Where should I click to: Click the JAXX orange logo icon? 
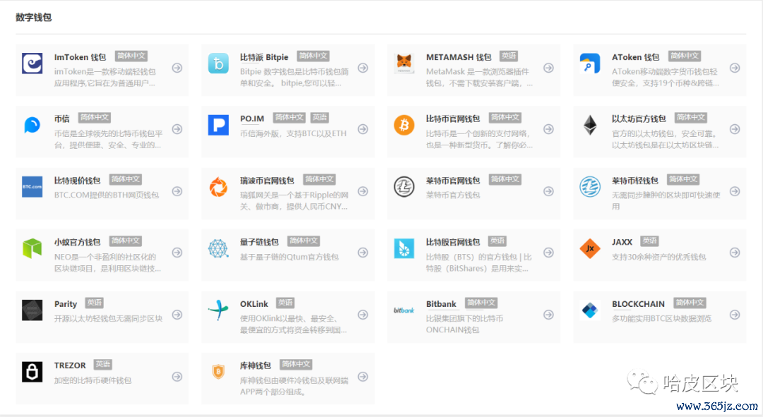point(590,248)
